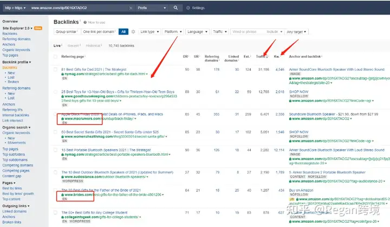390x227 pixels.
Task: Click the Word or phrase input
Action: tap(248, 32)
